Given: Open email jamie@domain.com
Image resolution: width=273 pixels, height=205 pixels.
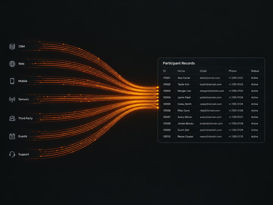Looking at the screenshot, I should [x=211, y=97].
